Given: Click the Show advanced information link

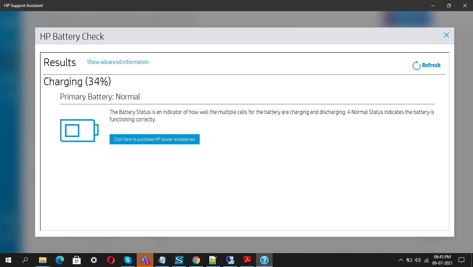Looking at the screenshot, I should 118,62.
